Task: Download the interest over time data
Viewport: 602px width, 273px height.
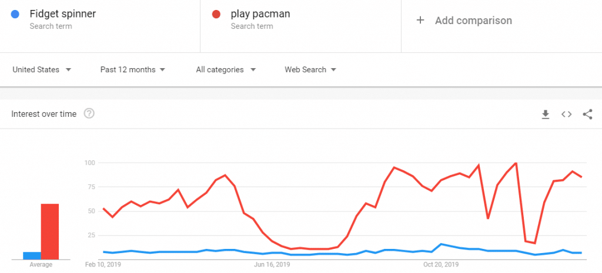Action: pyautogui.click(x=545, y=114)
